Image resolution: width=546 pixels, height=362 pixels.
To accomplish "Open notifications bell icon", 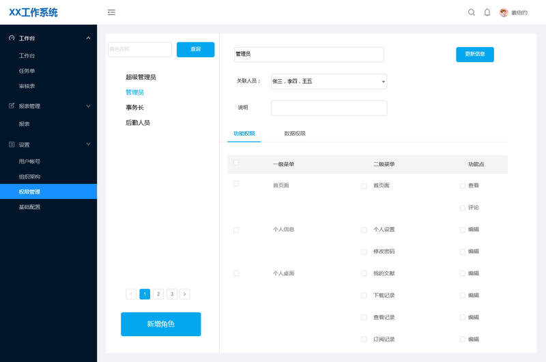I will point(487,12).
